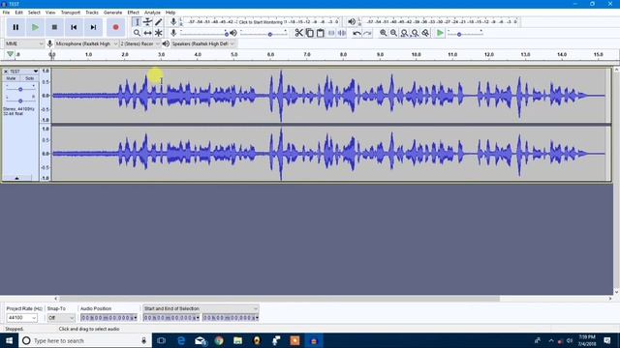This screenshot has width=620, height=348.
Task: Open the Start and End of Selection dropdown
Action: [x=201, y=308]
